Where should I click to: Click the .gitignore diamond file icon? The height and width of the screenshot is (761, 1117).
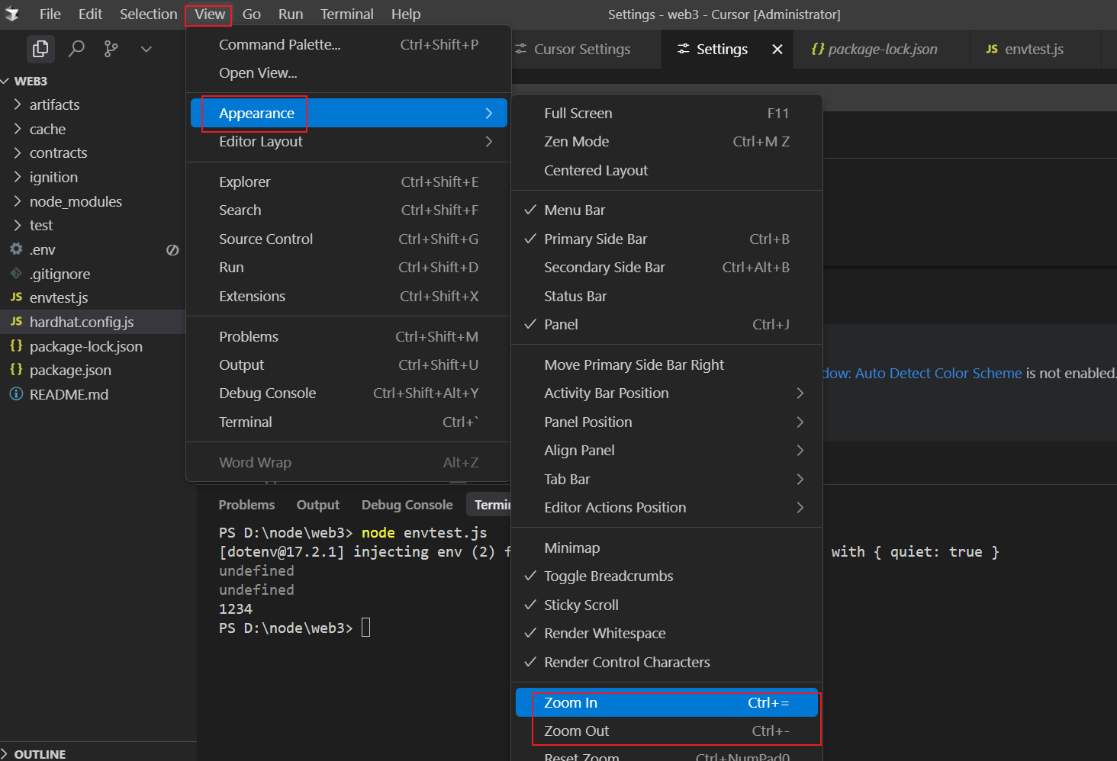tap(16, 274)
